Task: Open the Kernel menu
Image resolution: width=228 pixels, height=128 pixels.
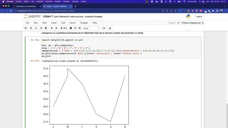Action: click(72, 23)
